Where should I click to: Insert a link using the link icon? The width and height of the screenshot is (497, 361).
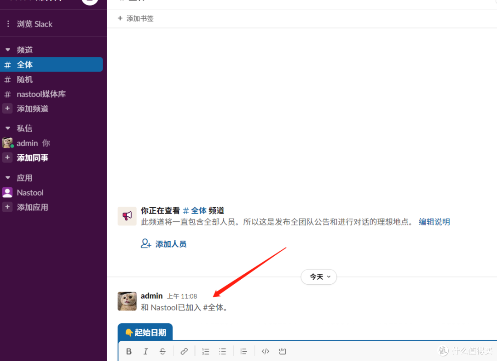pos(184,351)
